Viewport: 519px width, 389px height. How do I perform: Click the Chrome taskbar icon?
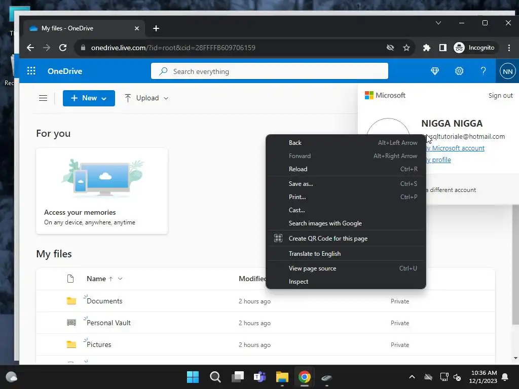(x=305, y=377)
